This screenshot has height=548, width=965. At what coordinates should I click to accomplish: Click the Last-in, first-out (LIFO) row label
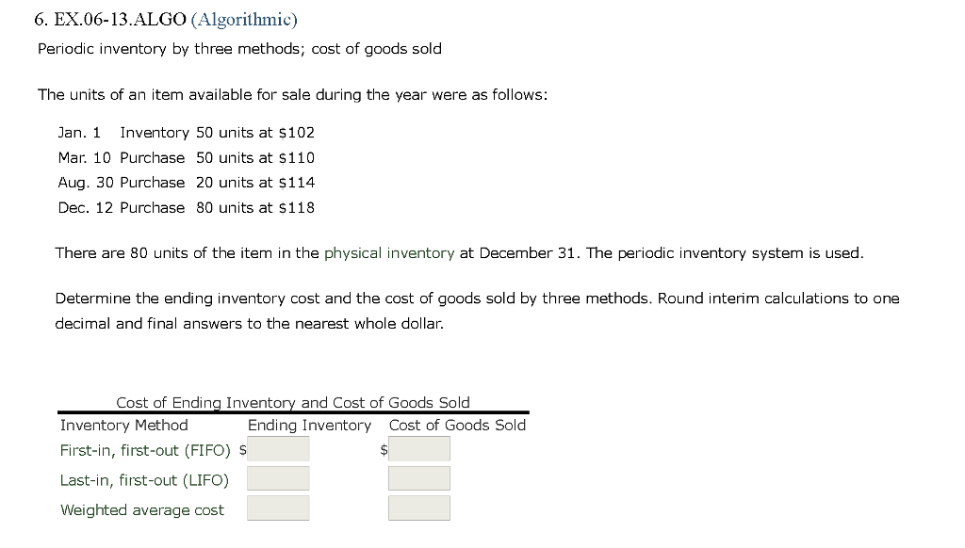click(x=144, y=480)
